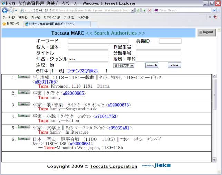
Task: Click the subj badge for 平家 Taira family
Action: (x=24, y=92)
